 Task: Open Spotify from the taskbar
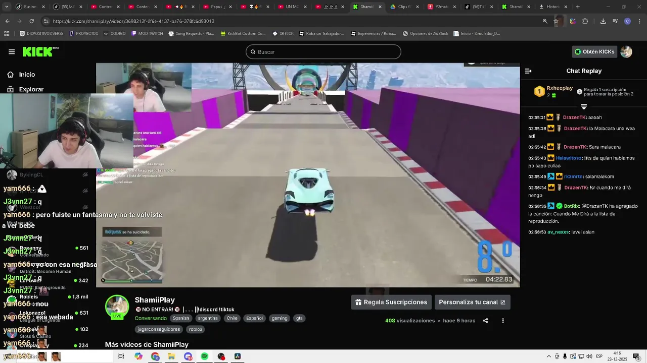point(204,356)
